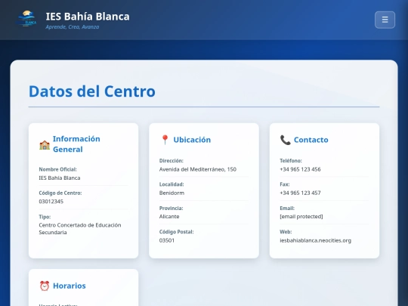The height and width of the screenshot is (306, 408).
Task: Click the slogan "Aprende, Crea, Avanza"
Action: [73, 26]
